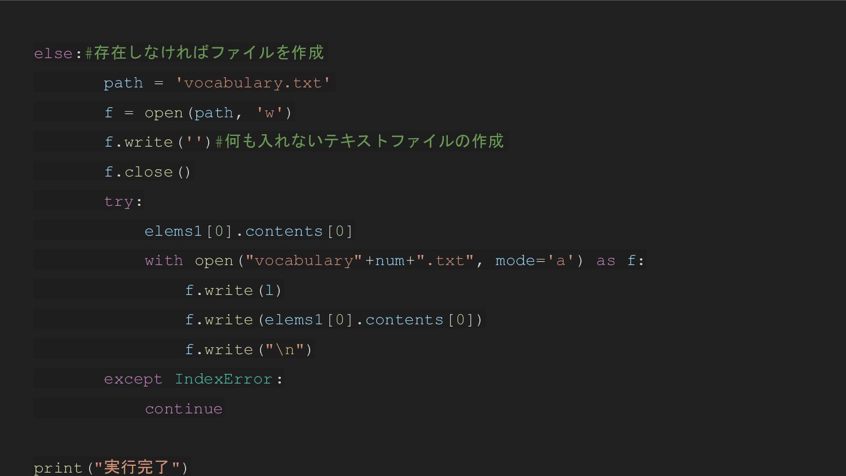Click the "vocabulary" string in with statement
The width and height of the screenshot is (846, 476).
coord(304,261)
